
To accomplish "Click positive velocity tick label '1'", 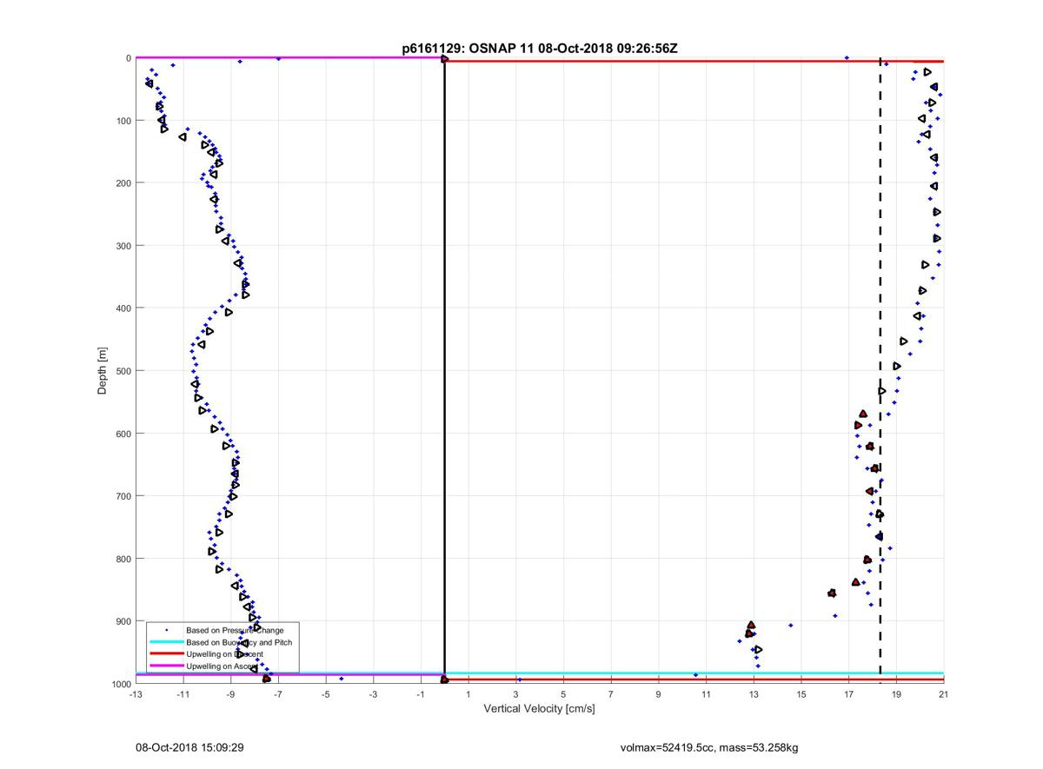I will tap(468, 694).
